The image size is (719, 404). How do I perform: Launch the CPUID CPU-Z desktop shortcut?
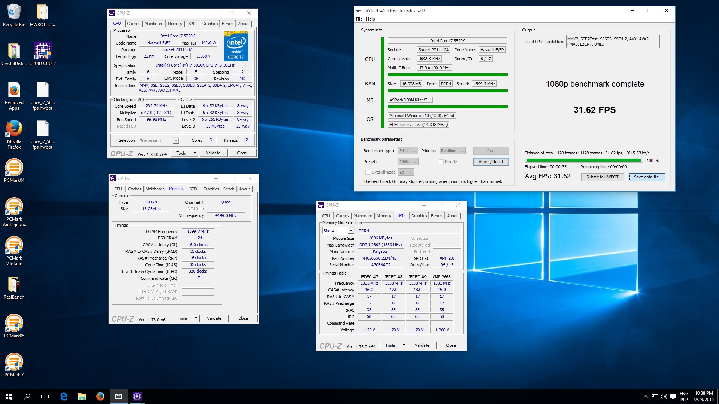point(42,54)
